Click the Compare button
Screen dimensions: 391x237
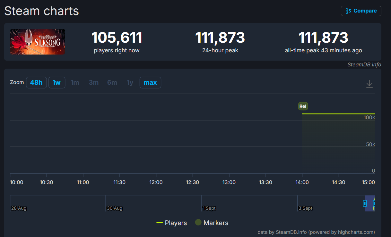point(361,11)
